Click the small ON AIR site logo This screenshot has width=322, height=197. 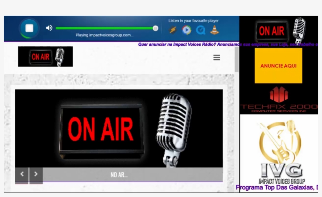tap(45, 57)
